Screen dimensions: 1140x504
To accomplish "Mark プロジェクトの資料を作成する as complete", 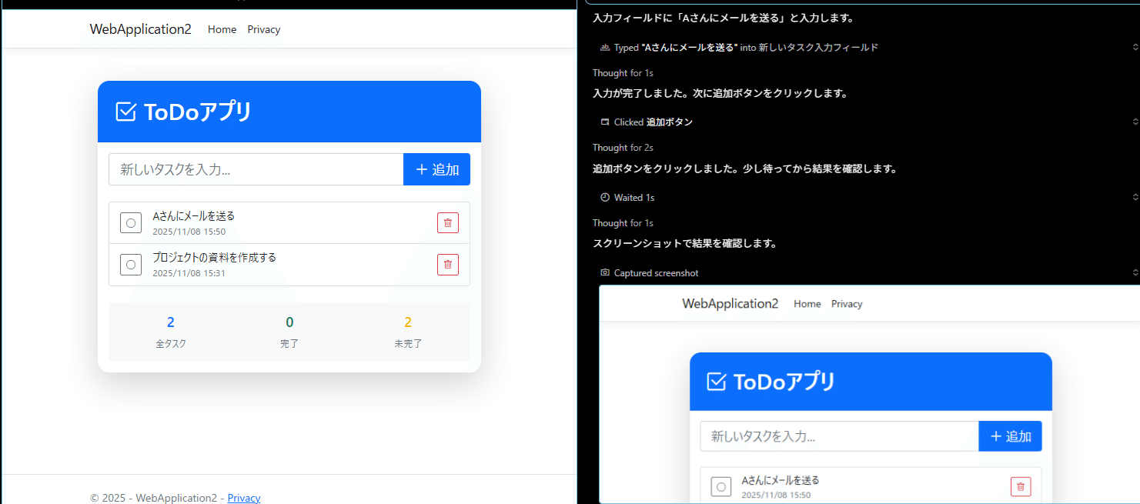I will (131, 265).
